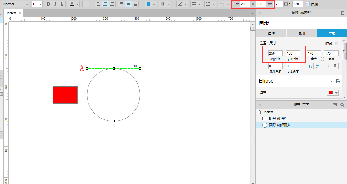Screen dimensions: 347x184
Task: Expand the line width dropdown arrow
Action: pos(200,4)
